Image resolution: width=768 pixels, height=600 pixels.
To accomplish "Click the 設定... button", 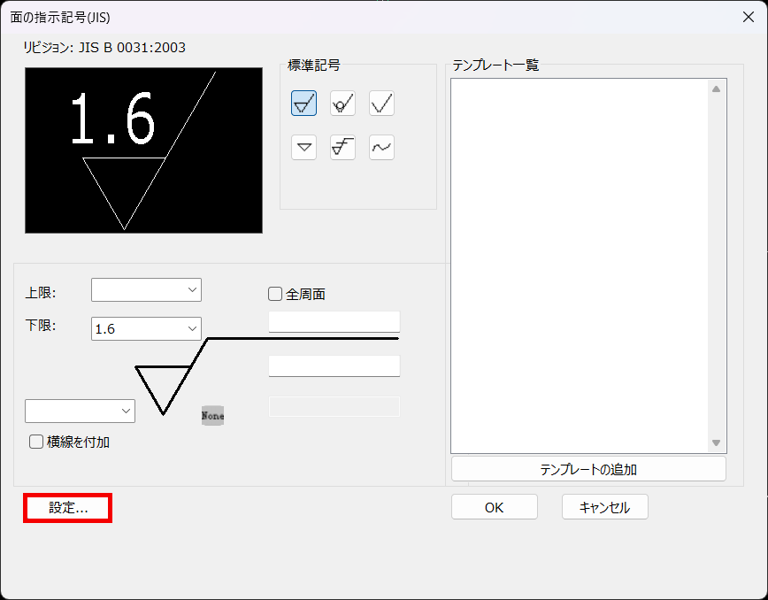I will point(67,508).
